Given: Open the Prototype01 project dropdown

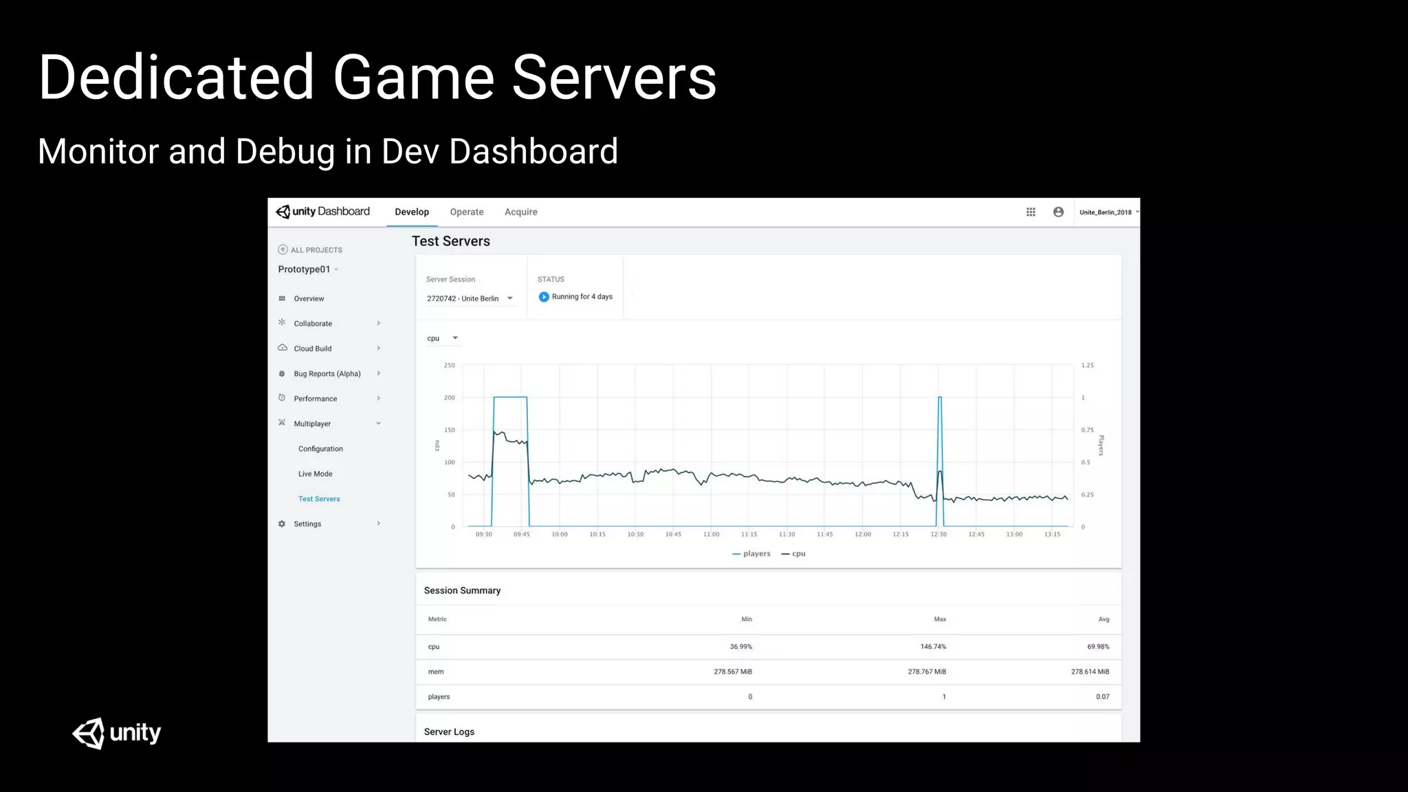Looking at the screenshot, I should (308, 269).
